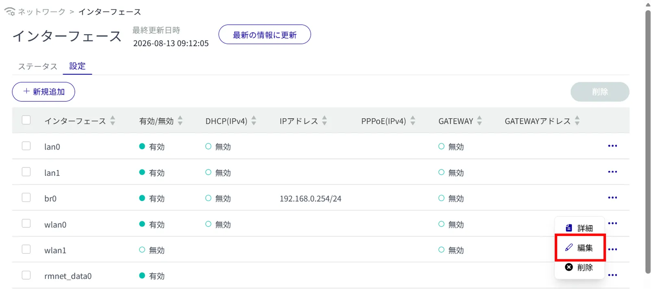Click the インターフェース breadcrumb text
651x289 pixels.
click(110, 12)
